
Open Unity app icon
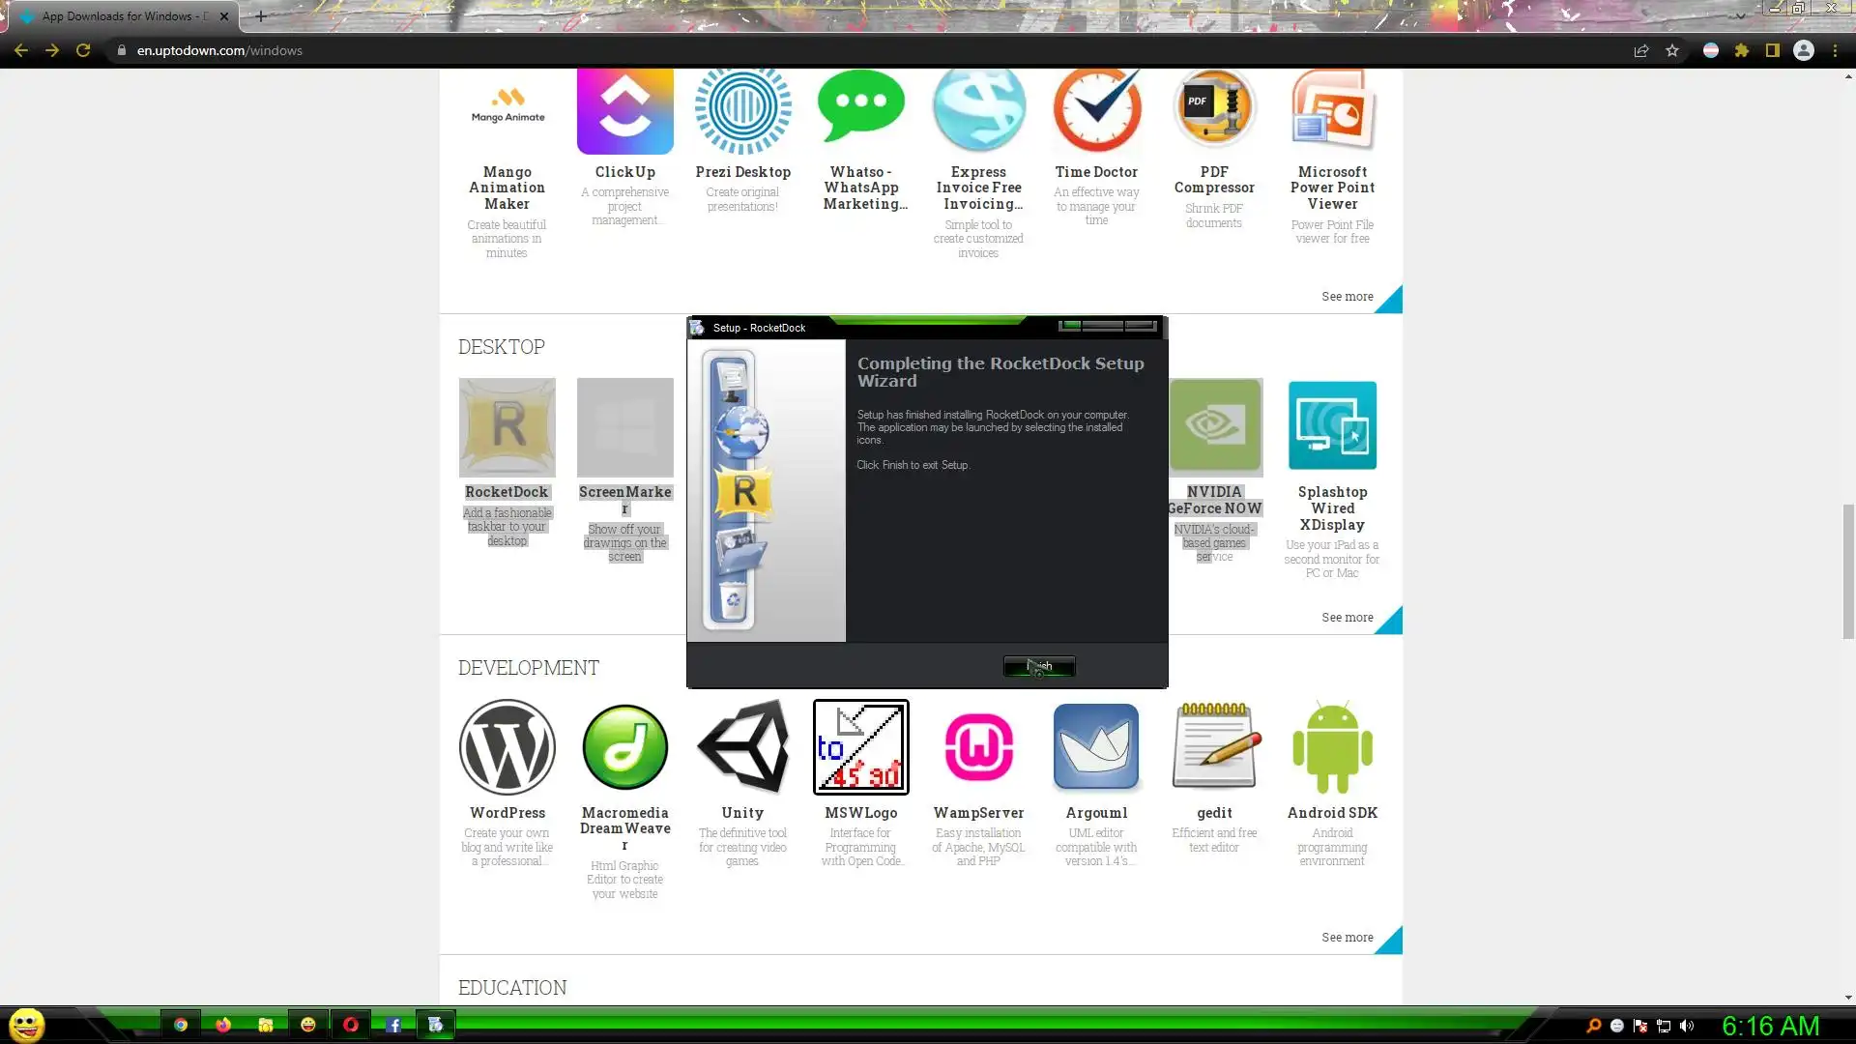coord(742,746)
